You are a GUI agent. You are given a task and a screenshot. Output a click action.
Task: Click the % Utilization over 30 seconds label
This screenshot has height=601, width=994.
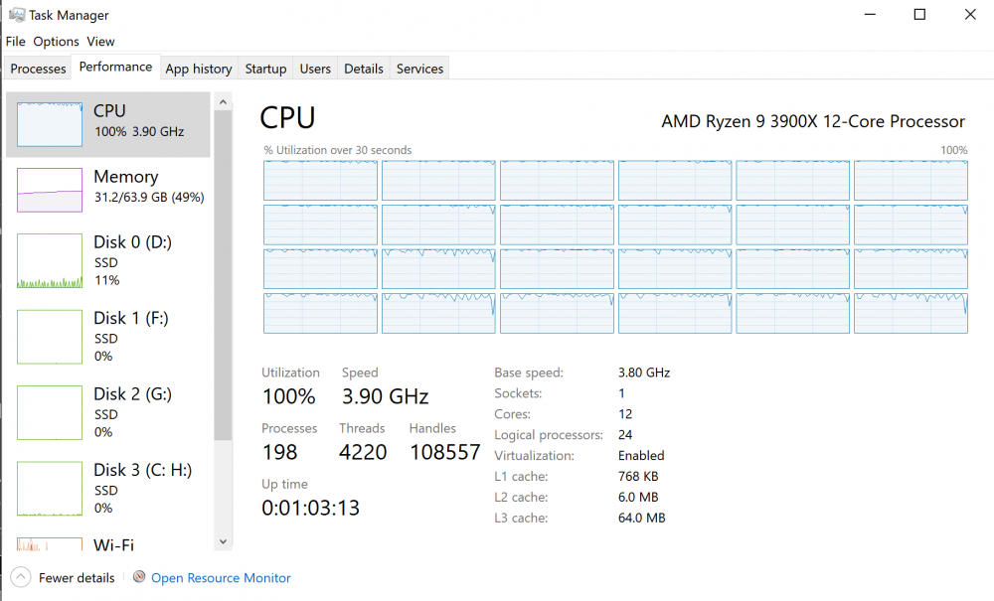pos(338,150)
